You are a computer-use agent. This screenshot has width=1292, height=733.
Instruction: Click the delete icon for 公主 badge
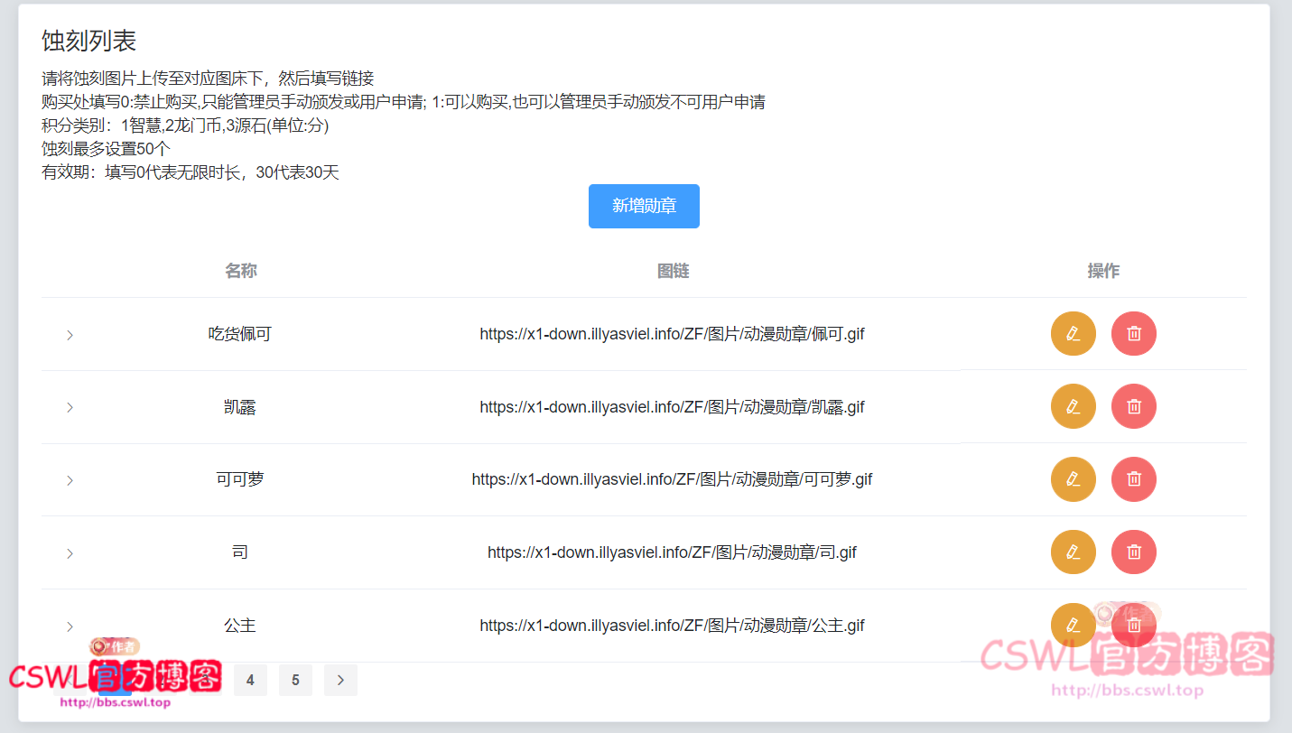coord(1133,625)
